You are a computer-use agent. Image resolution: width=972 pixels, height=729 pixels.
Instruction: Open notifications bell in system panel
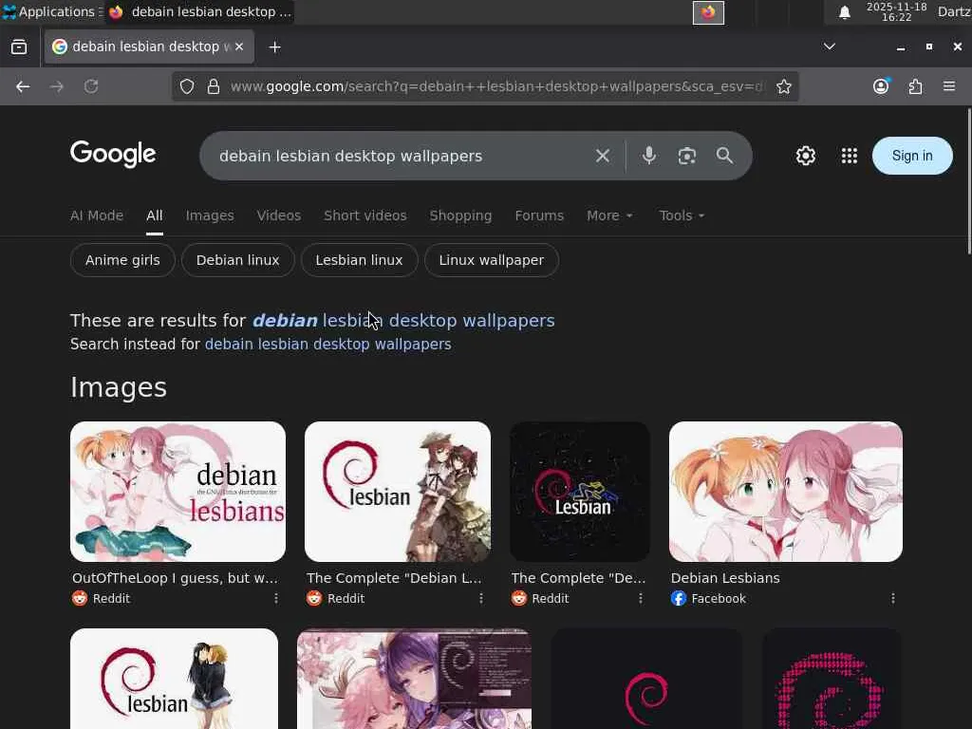[844, 12]
